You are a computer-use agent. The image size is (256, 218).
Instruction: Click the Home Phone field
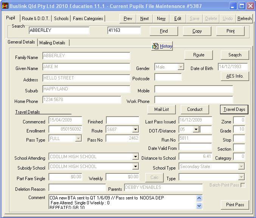point(82,100)
